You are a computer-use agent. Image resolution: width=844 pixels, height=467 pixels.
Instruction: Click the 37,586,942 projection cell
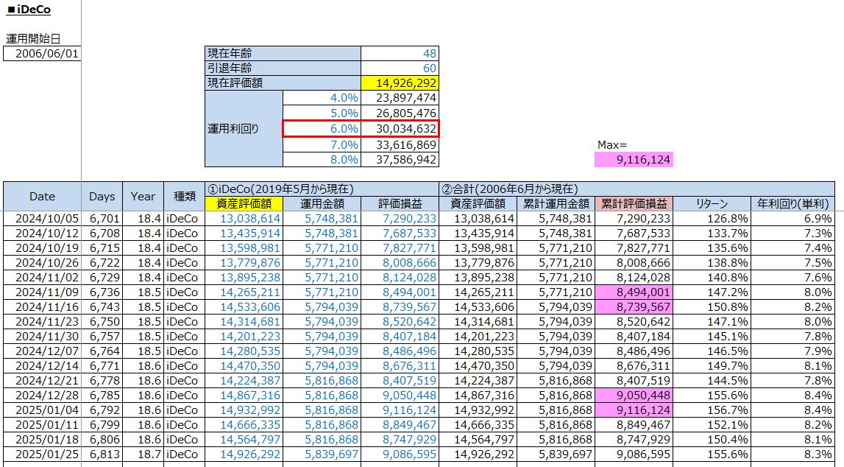point(400,160)
